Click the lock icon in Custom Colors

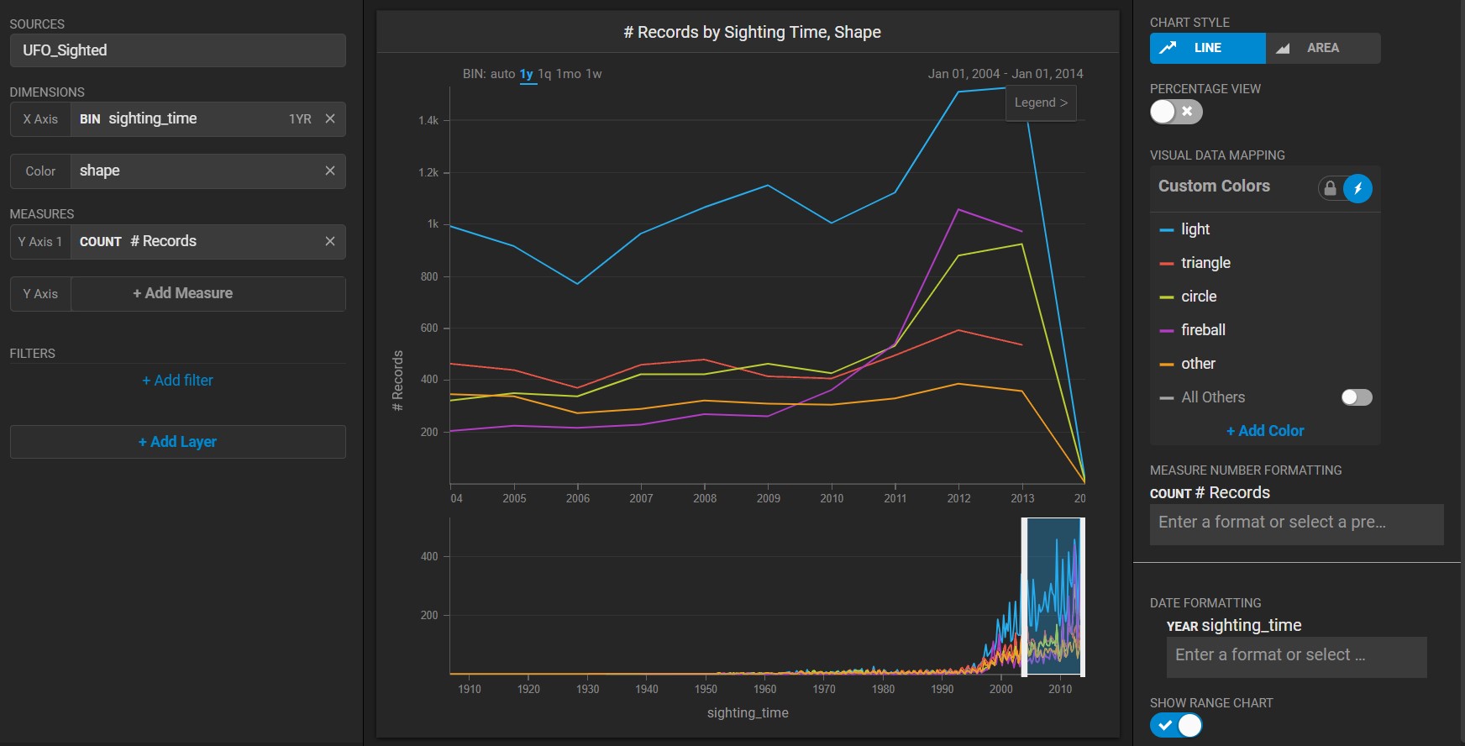1330,188
